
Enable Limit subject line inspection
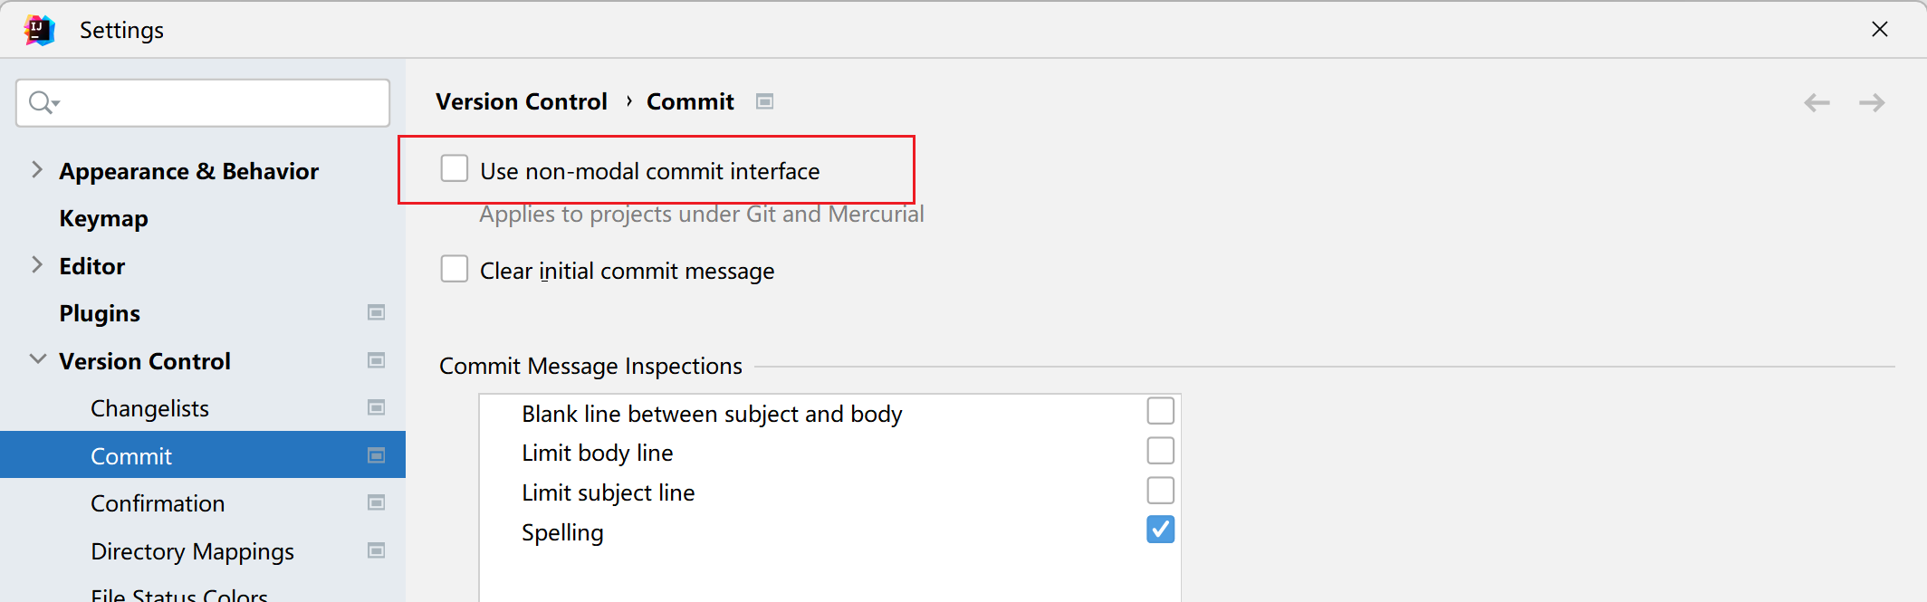pos(1160,491)
